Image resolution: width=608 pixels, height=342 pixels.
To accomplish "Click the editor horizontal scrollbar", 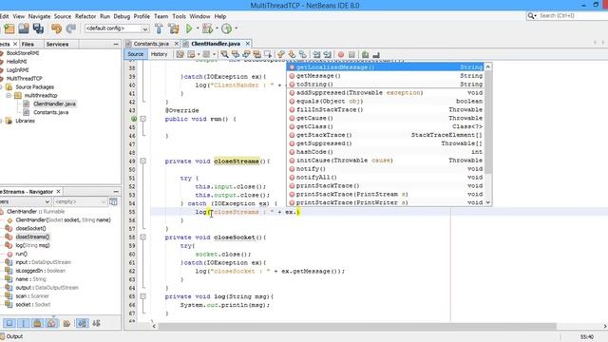I will click(357, 326).
